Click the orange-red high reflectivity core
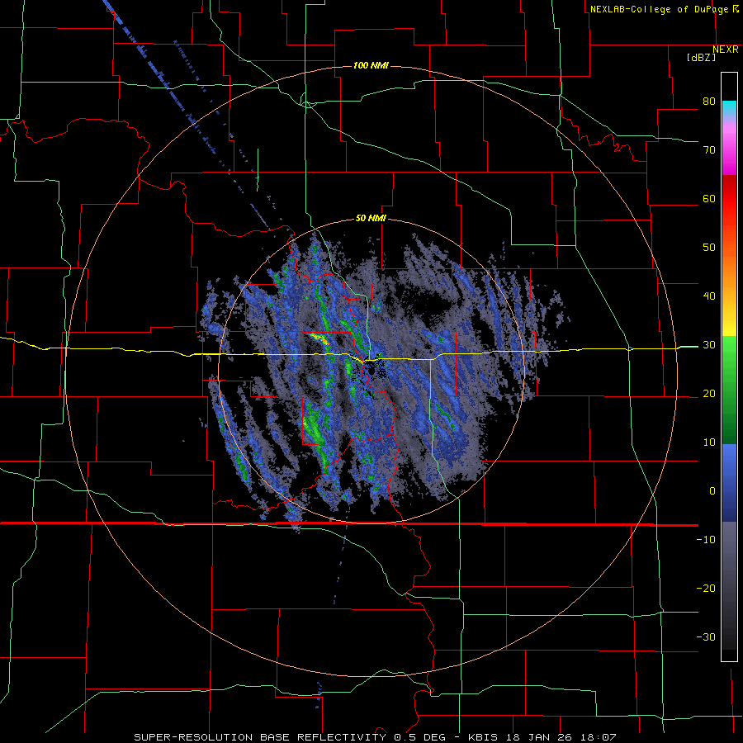 (x=319, y=338)
